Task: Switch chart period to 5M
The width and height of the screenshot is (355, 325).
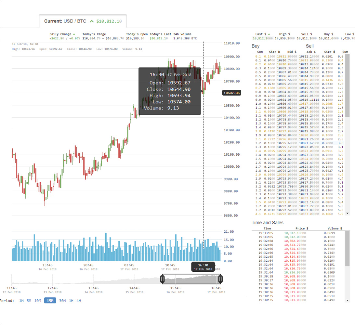Action: coord(29,301)
